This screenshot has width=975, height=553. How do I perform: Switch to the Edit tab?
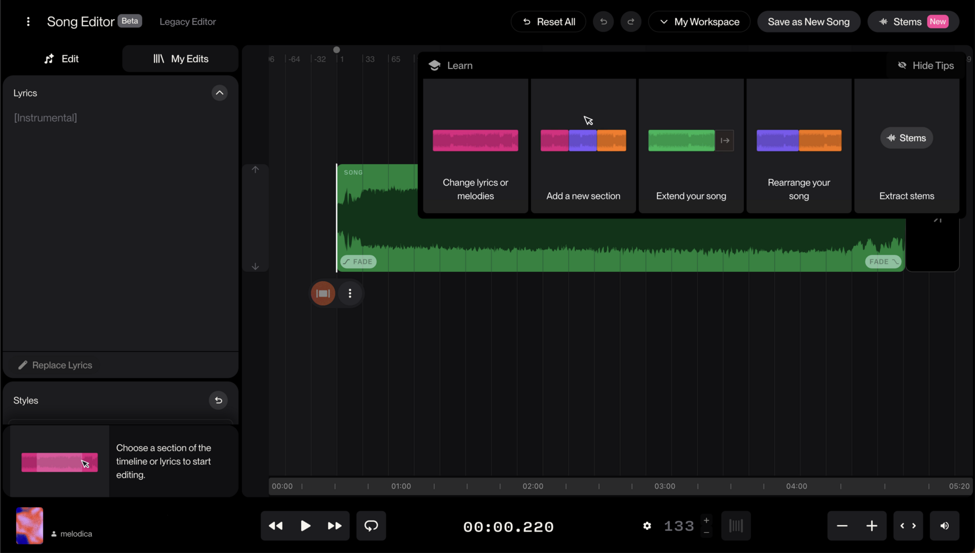62,59
